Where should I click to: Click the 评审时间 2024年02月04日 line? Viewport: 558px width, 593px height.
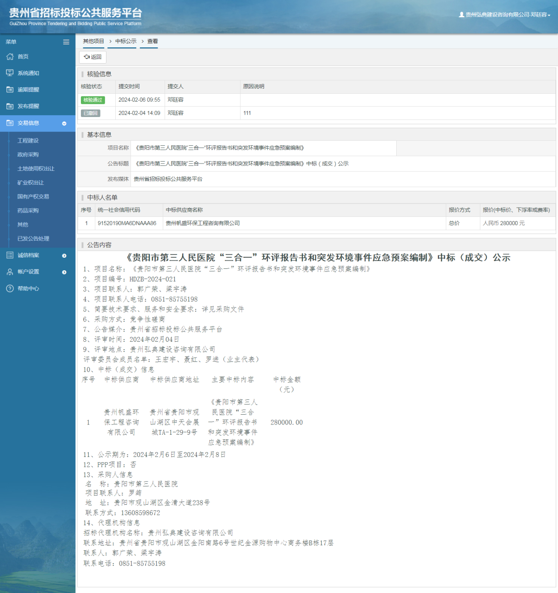[131, 339]
